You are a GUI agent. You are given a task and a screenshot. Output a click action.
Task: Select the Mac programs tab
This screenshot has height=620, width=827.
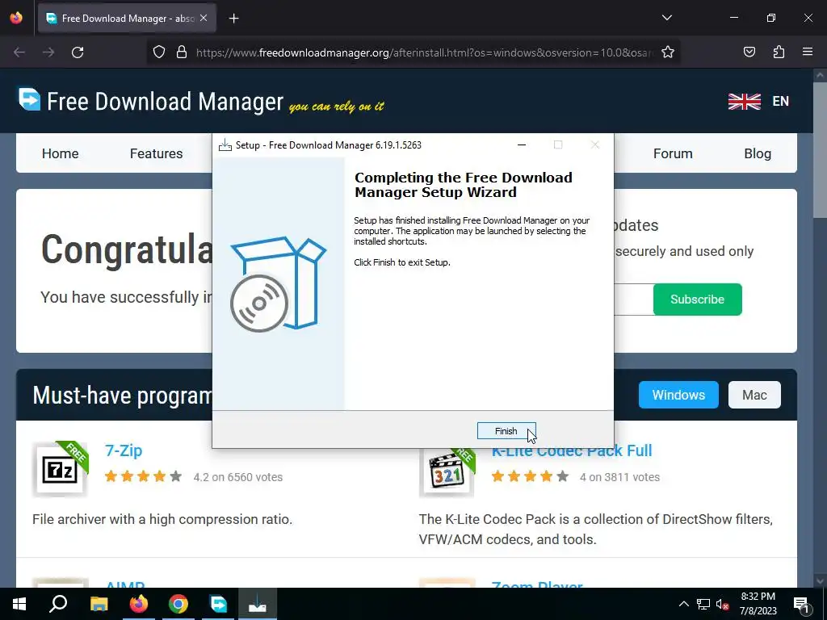tap(754, 395)
